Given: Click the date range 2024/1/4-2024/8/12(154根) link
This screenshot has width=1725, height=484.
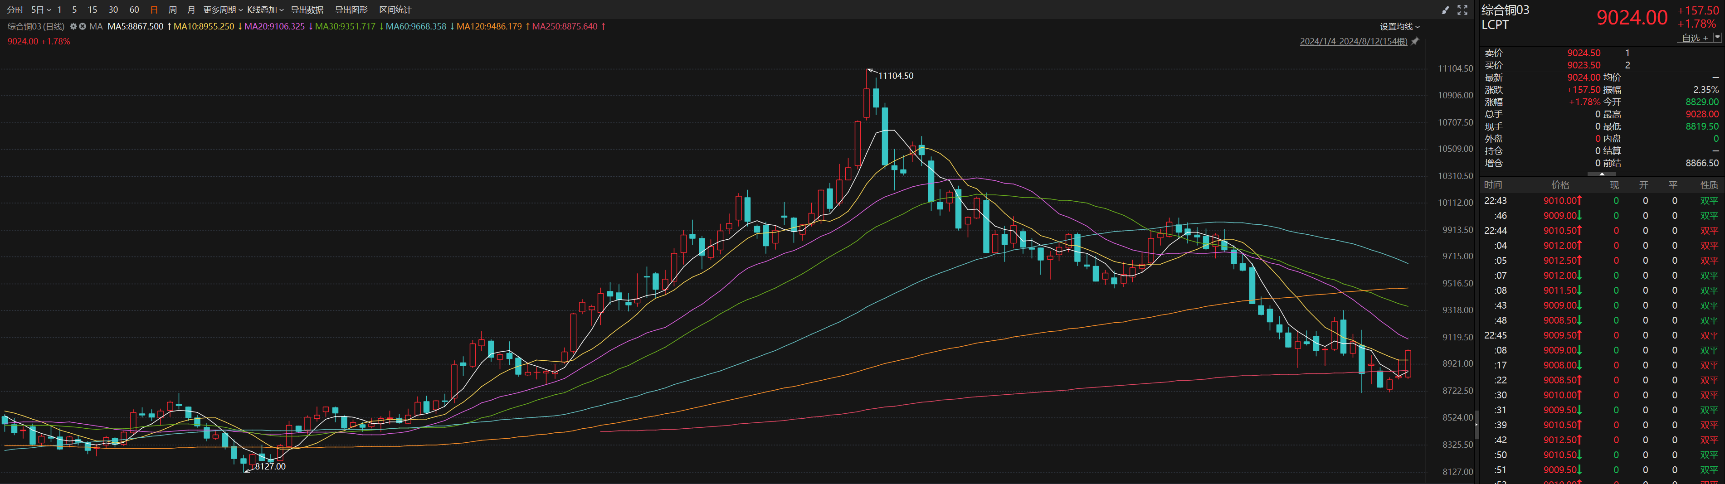Looking at the screenshot, I should (1353, 42).
